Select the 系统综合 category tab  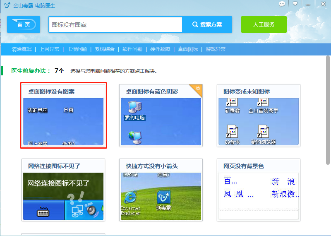point(105,49)
